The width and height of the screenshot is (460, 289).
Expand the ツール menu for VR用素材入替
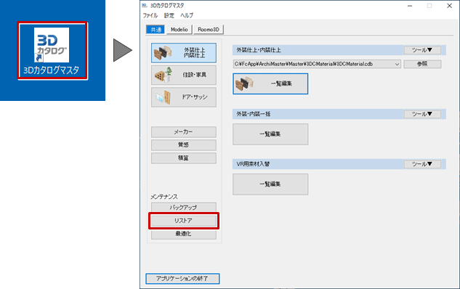[422, 164]
